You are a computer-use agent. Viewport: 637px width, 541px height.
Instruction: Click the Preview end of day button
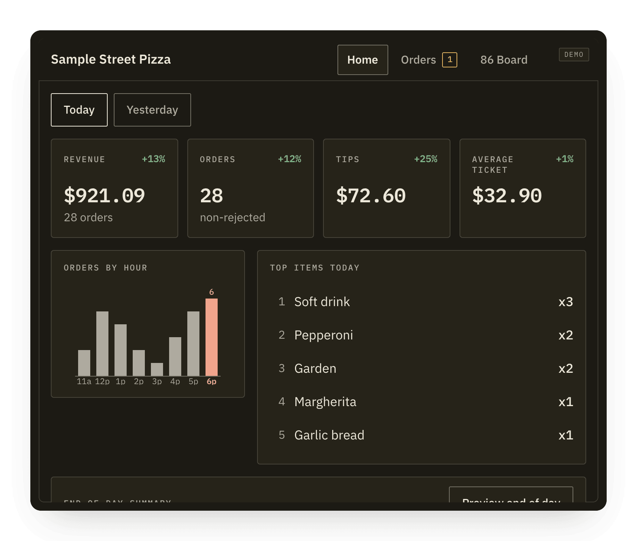tap(511, 495)
